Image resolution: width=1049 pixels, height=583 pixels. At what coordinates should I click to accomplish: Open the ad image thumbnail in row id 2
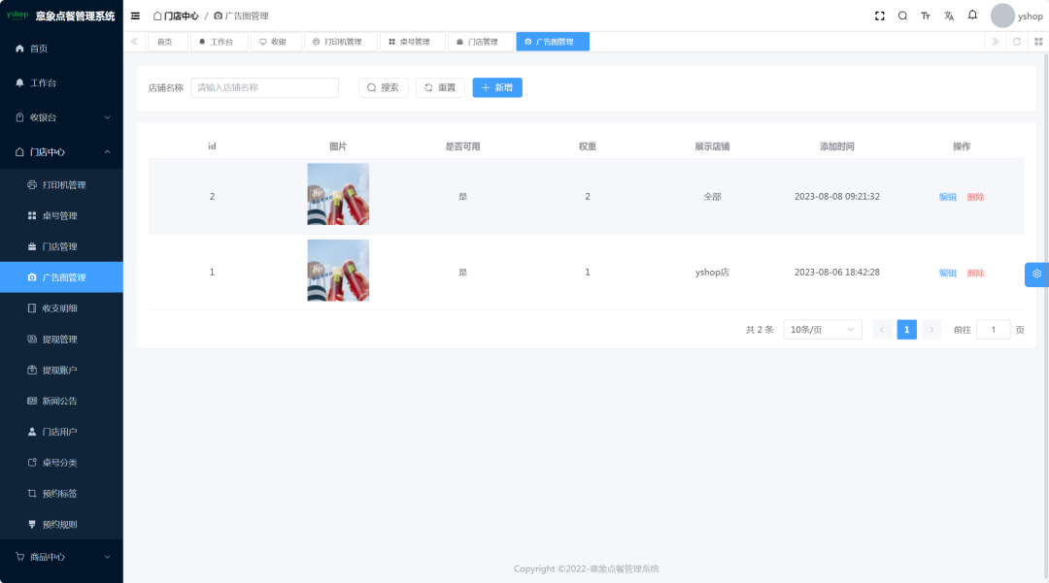coord(338,194)
